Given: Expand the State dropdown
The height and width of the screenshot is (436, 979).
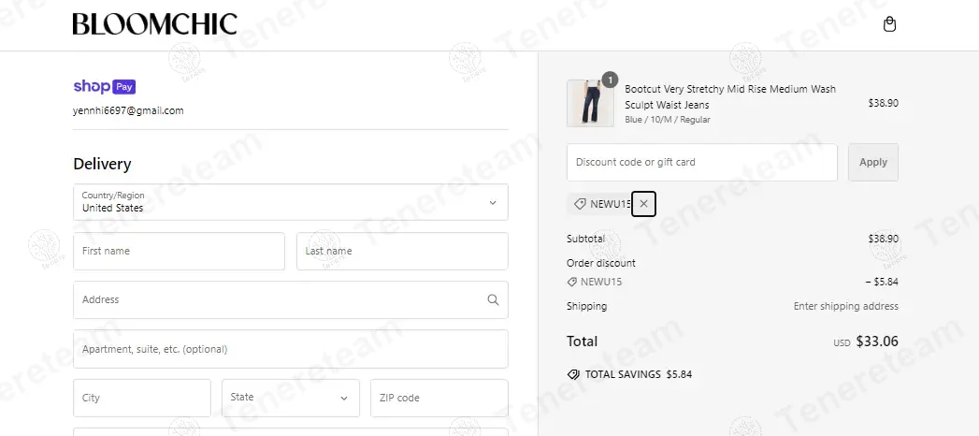Looking at the screenshot, I should (290, 398).
